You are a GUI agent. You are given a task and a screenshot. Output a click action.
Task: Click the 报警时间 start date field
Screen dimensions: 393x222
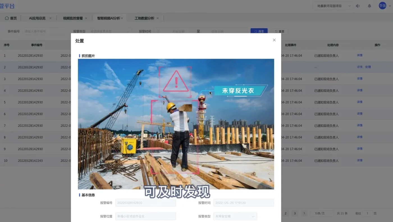click(x=179, y=31)
